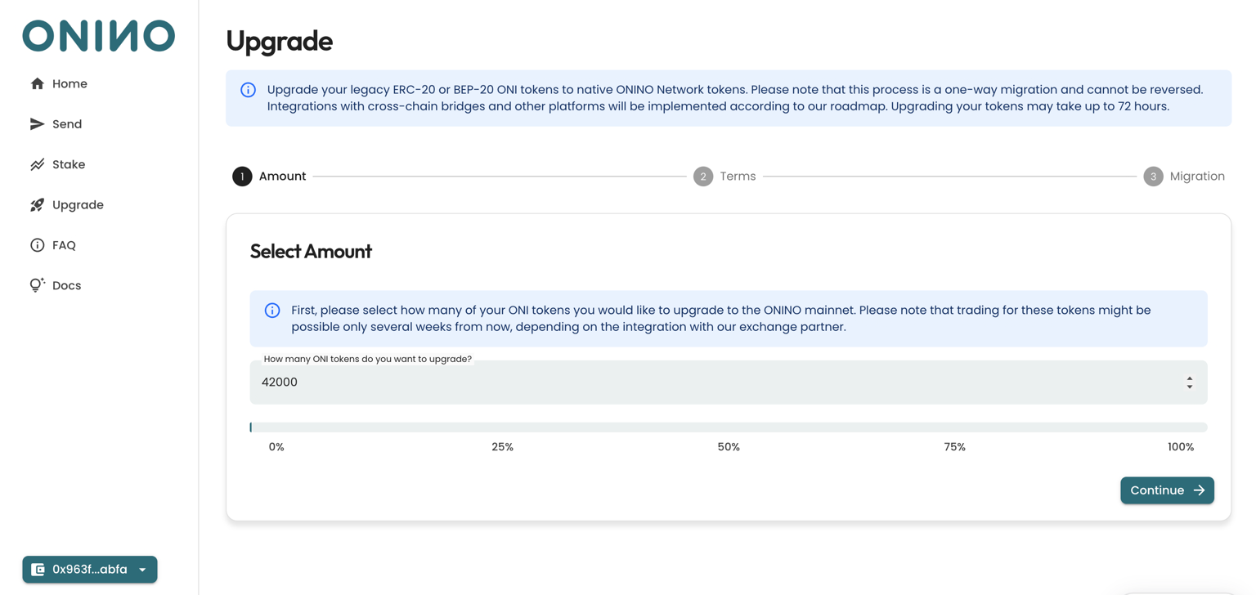Click the Continue button
The height and width of the screenshot is (595, 1256).
coord(1167,490)
